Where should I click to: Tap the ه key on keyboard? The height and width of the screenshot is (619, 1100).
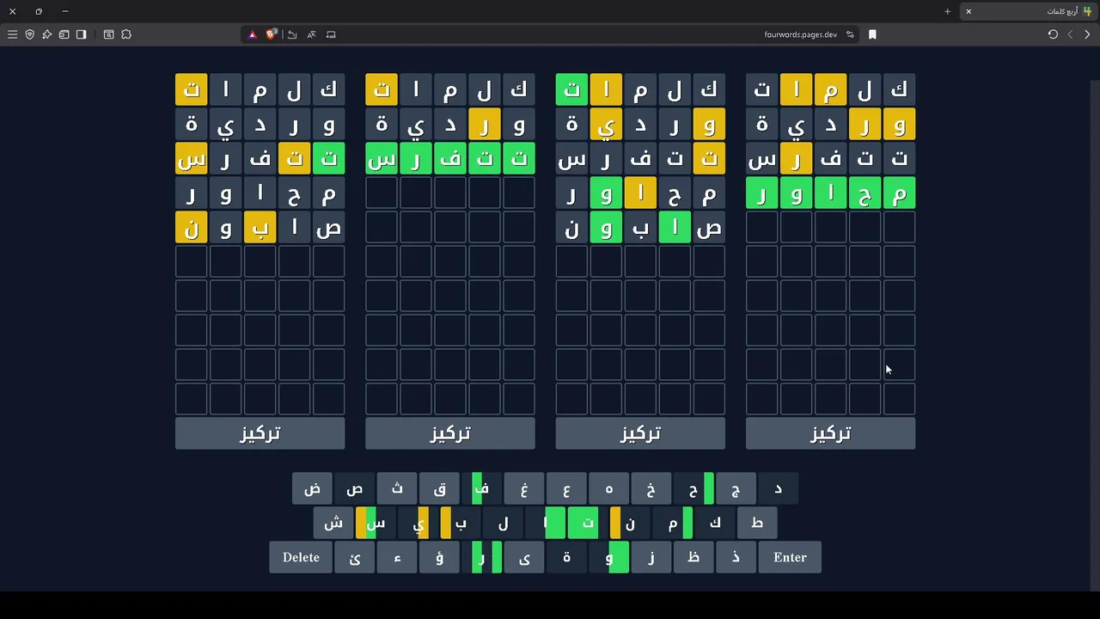[608, 488]
